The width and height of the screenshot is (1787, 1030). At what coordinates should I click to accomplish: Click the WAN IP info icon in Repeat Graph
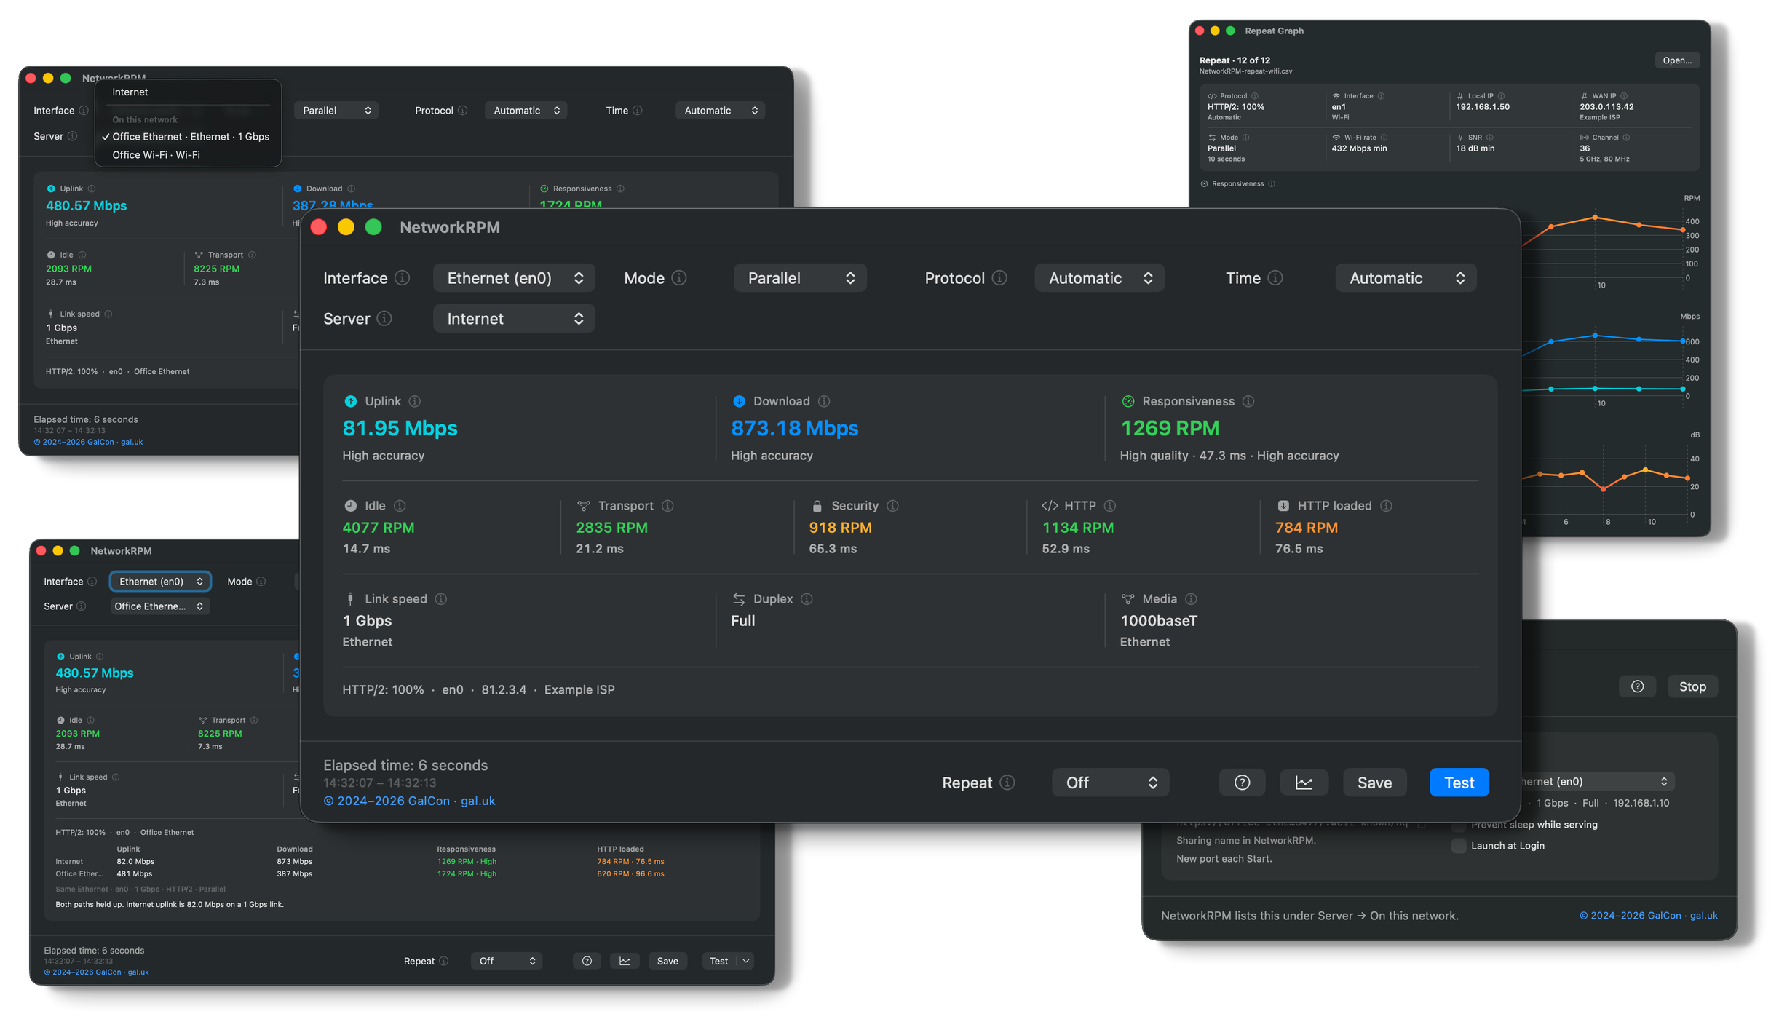[1624, 96]
